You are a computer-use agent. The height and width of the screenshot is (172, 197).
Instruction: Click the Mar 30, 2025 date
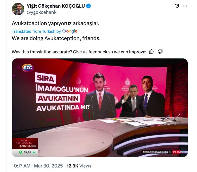coord(48,166)
